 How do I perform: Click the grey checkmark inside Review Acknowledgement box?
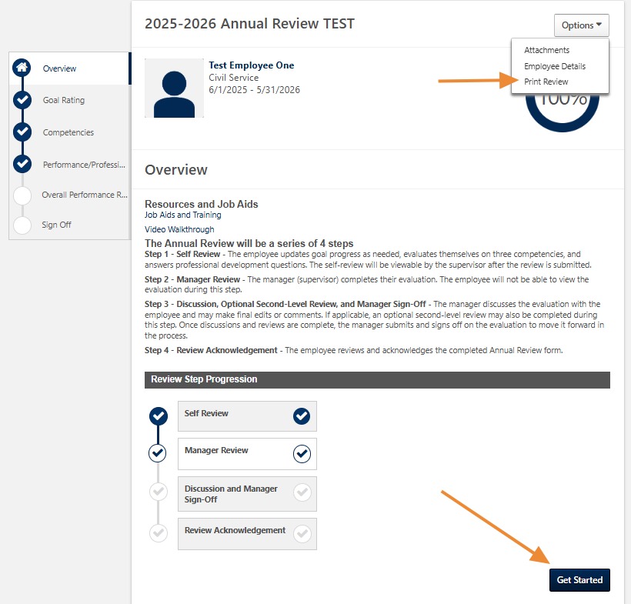tap(302, 534)
